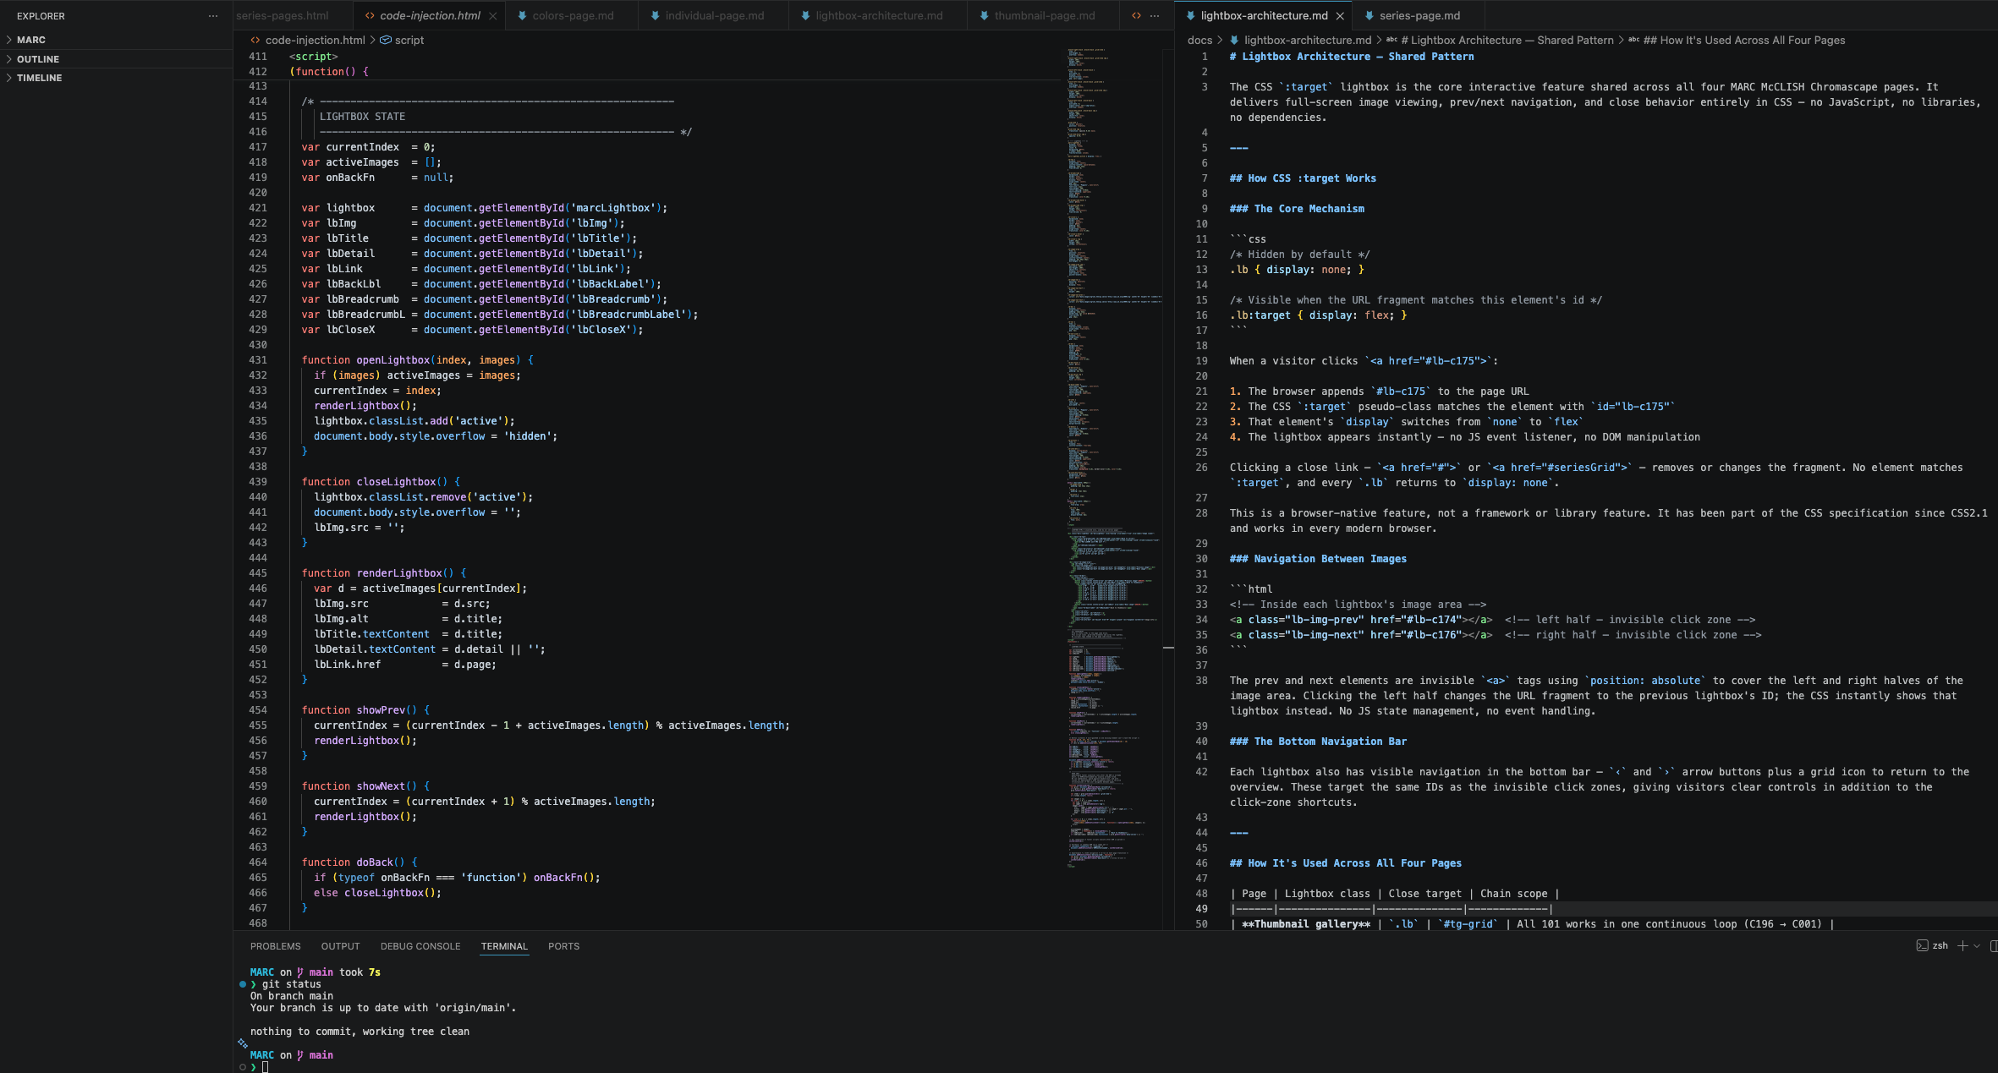Screen dimensions: 1998x1073
Task: Open the individual-page.md tab
Action: [x=713, y=15]
